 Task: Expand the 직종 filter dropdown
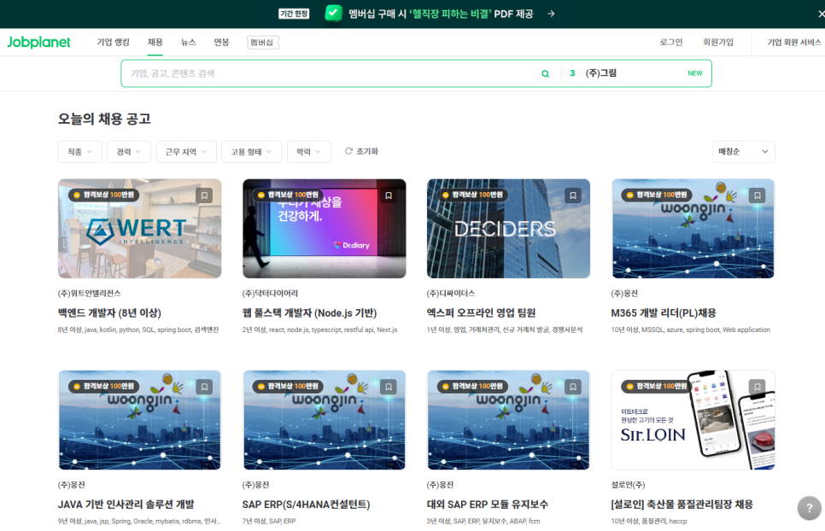pos(79,152)
